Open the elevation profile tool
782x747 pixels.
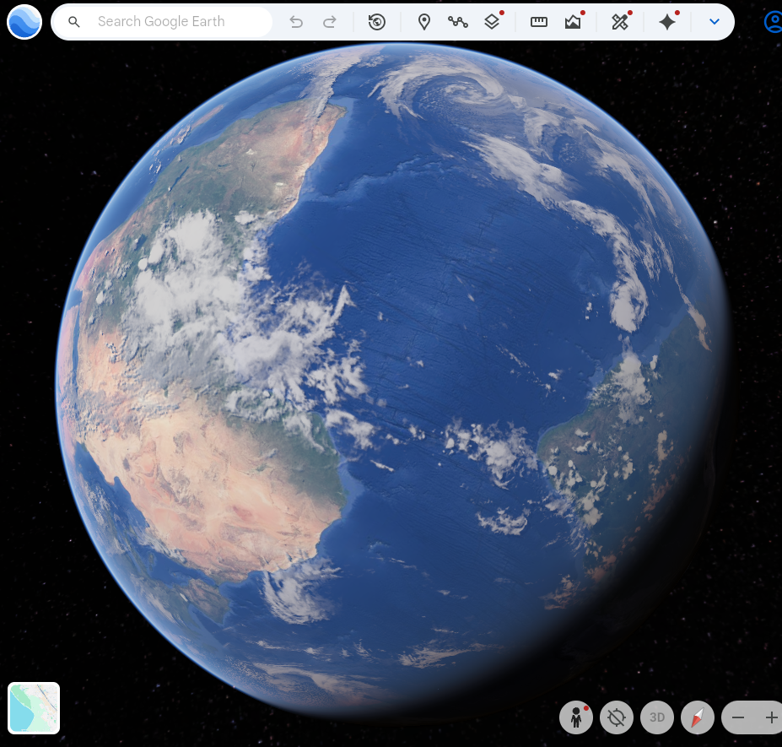(x=573, y=22)
